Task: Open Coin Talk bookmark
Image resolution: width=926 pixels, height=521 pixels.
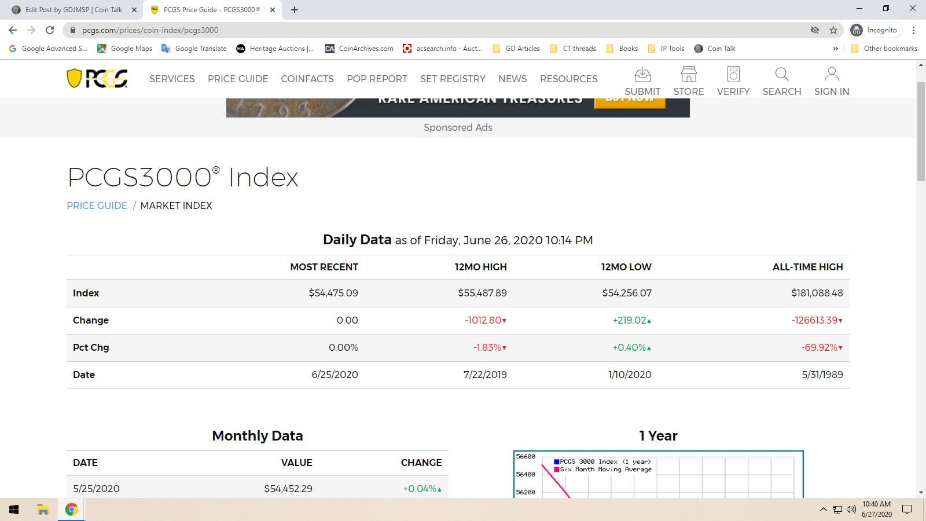Action: [715, 49]
